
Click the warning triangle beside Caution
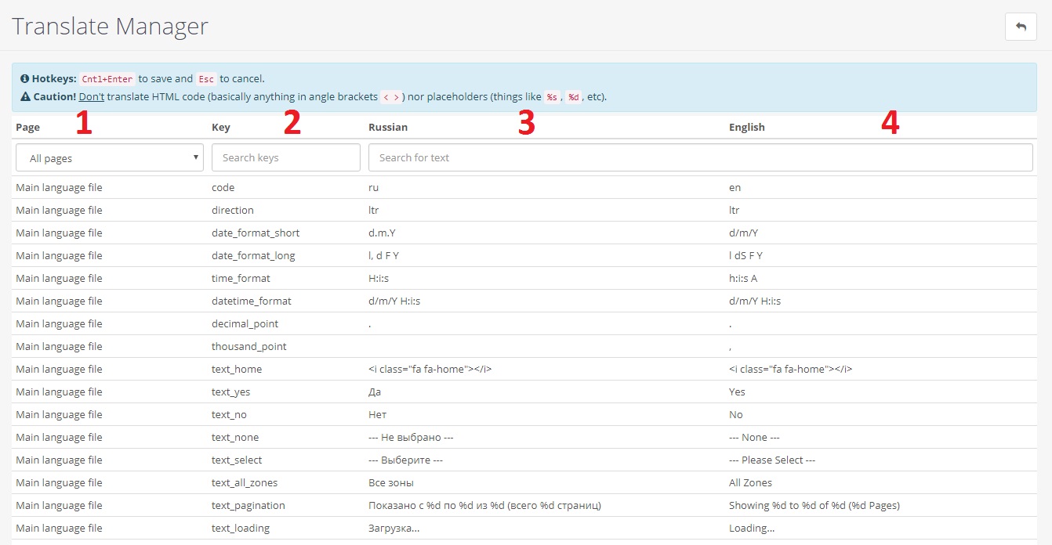click(x=25, y=98)
